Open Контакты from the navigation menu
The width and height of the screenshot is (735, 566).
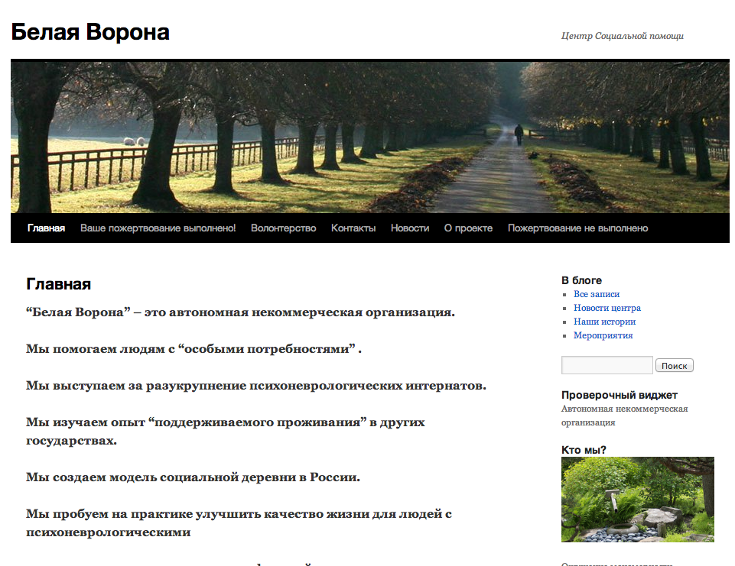353,228
